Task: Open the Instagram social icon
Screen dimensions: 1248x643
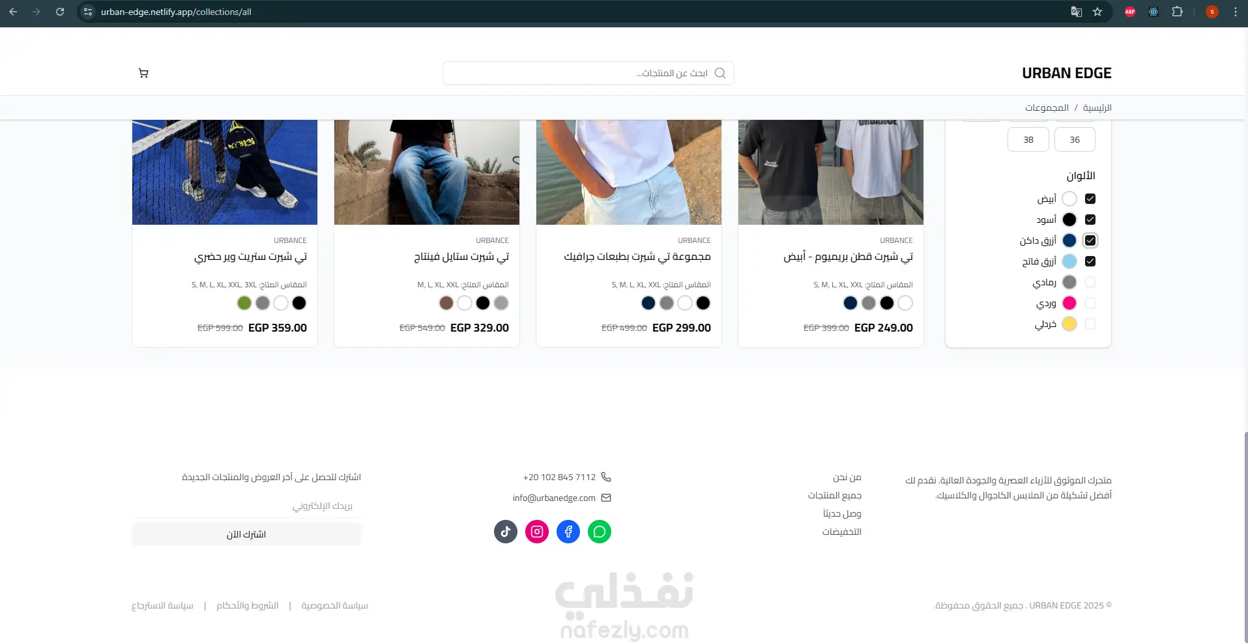Action: pyautogui.click(x=537, y=532)
